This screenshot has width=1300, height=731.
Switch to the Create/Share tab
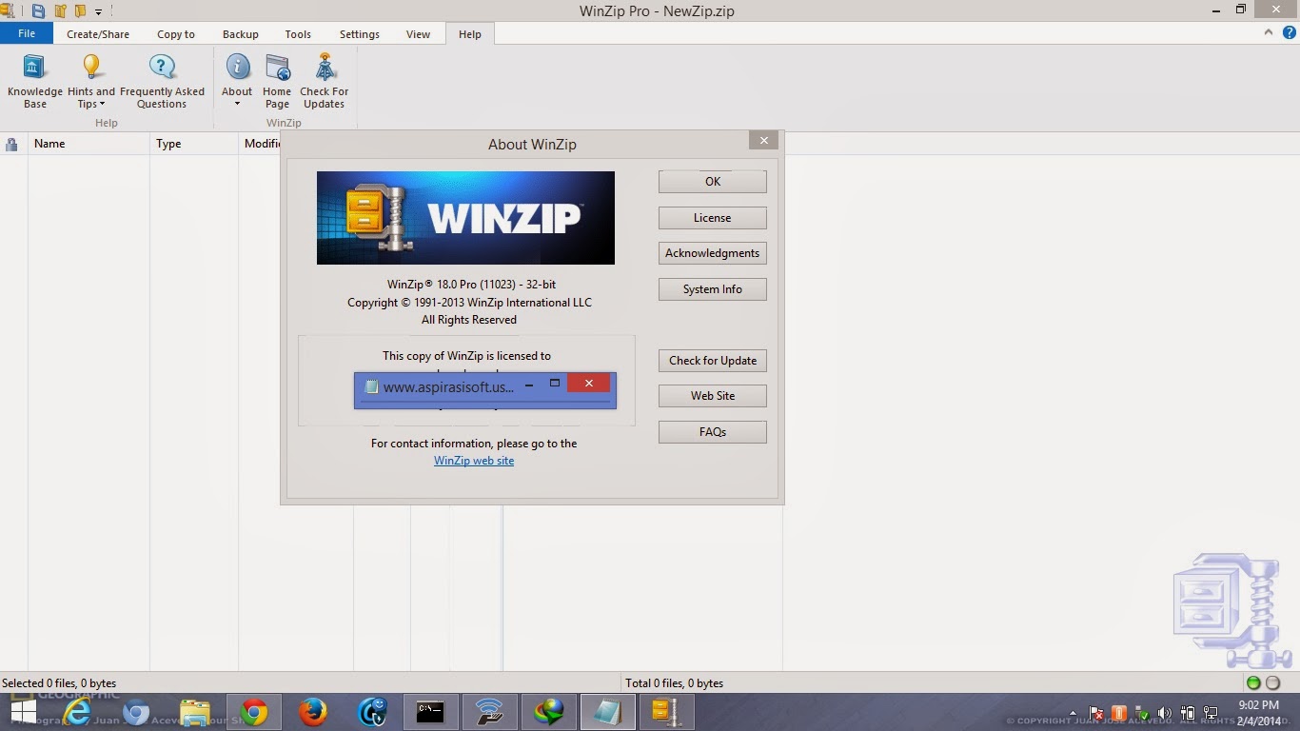click(98, 34)
